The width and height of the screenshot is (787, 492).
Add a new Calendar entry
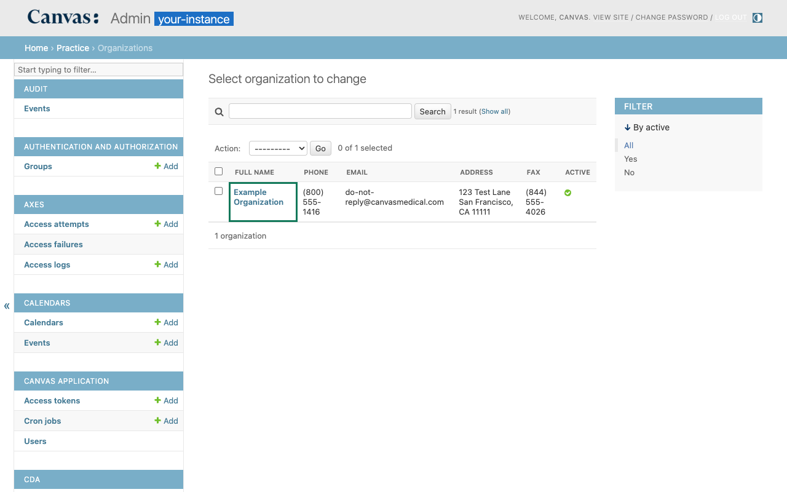pyautogui.click(x=166, y=322)
